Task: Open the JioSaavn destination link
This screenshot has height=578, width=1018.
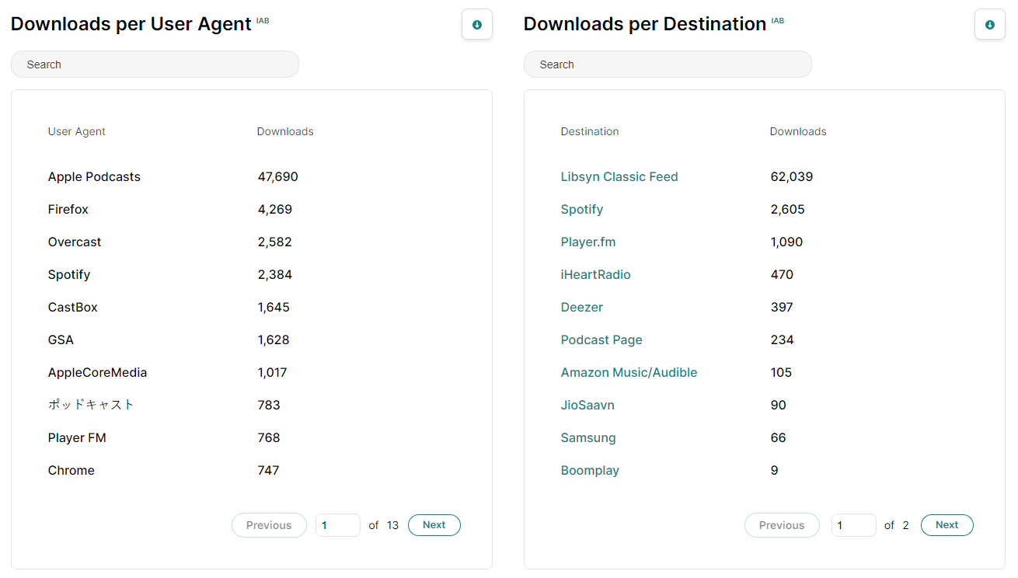Action: coord(587,406)
